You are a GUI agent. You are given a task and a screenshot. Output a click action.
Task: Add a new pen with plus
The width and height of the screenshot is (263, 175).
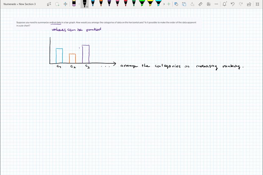(169, 4)
